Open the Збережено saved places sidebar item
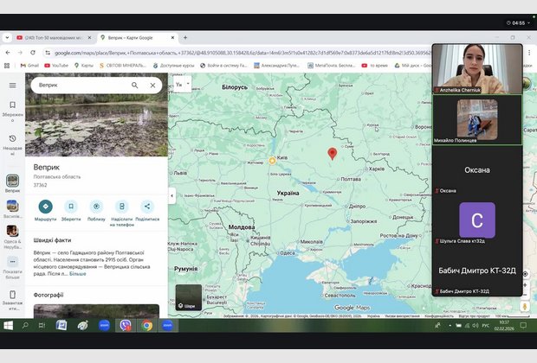This screenshot has width=537, height=363. point(12,109)
